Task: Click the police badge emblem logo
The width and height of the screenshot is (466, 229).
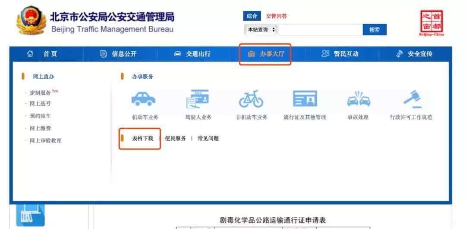Action: click(31, 20)
